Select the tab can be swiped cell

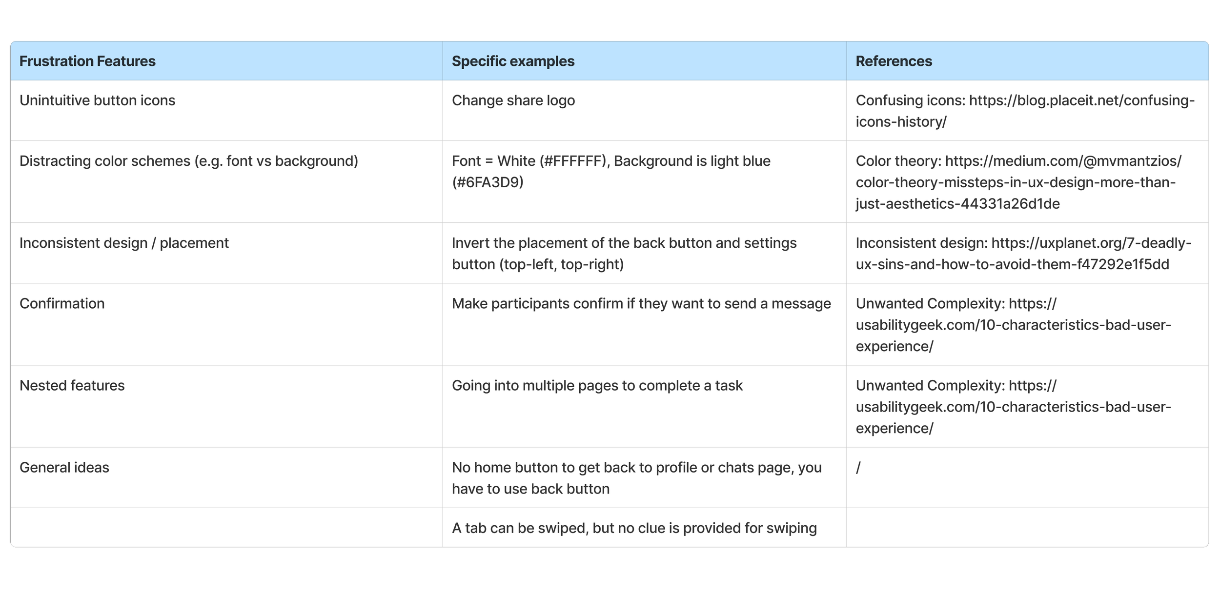[x=634, y=528]
